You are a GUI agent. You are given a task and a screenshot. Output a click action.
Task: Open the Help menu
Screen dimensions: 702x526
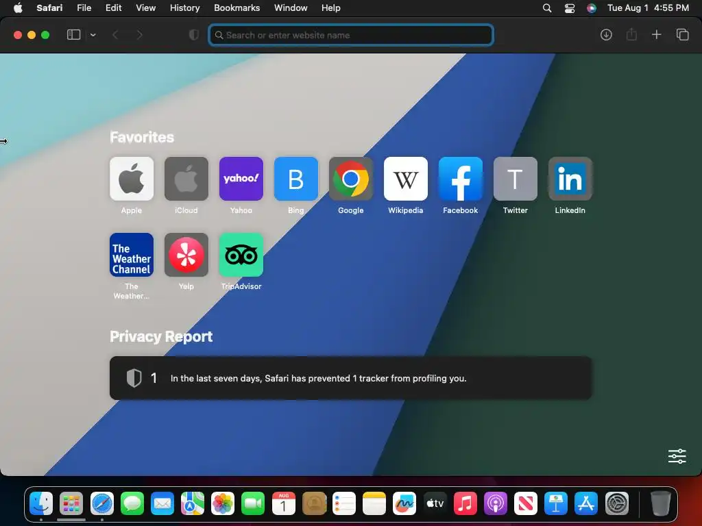click(x=331, y=8)
